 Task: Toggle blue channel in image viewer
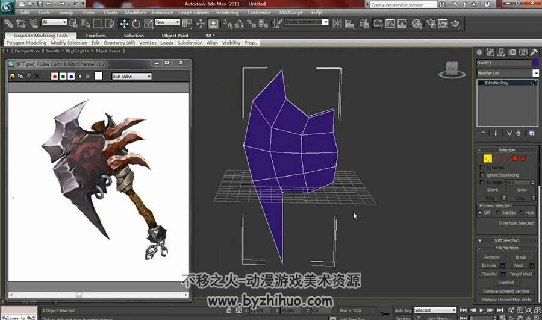pos(71,76)
